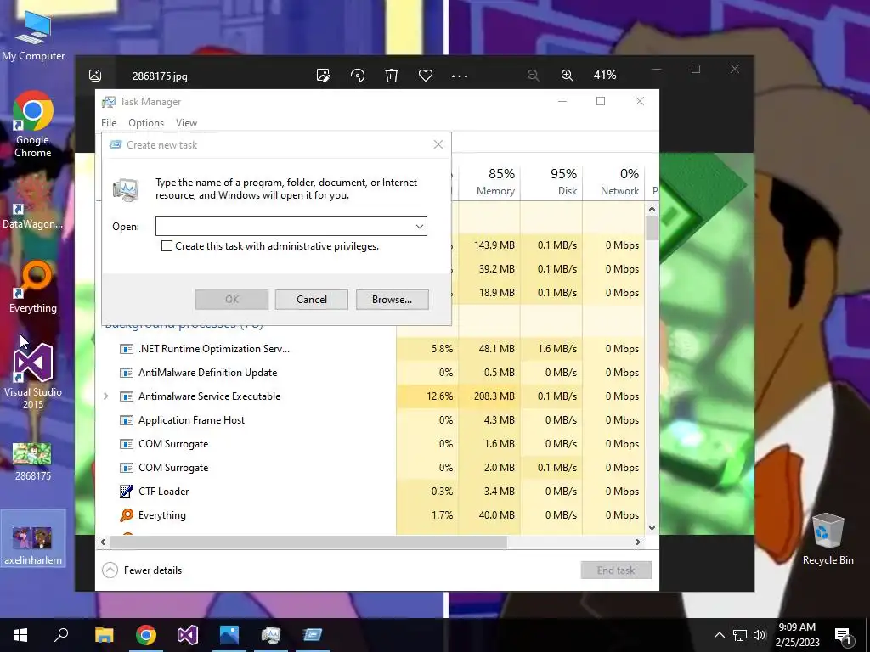Enable Create this task with administrative privileges
Image resolution: width=870 pixels, height=652 pixels.
pos(167,245)
